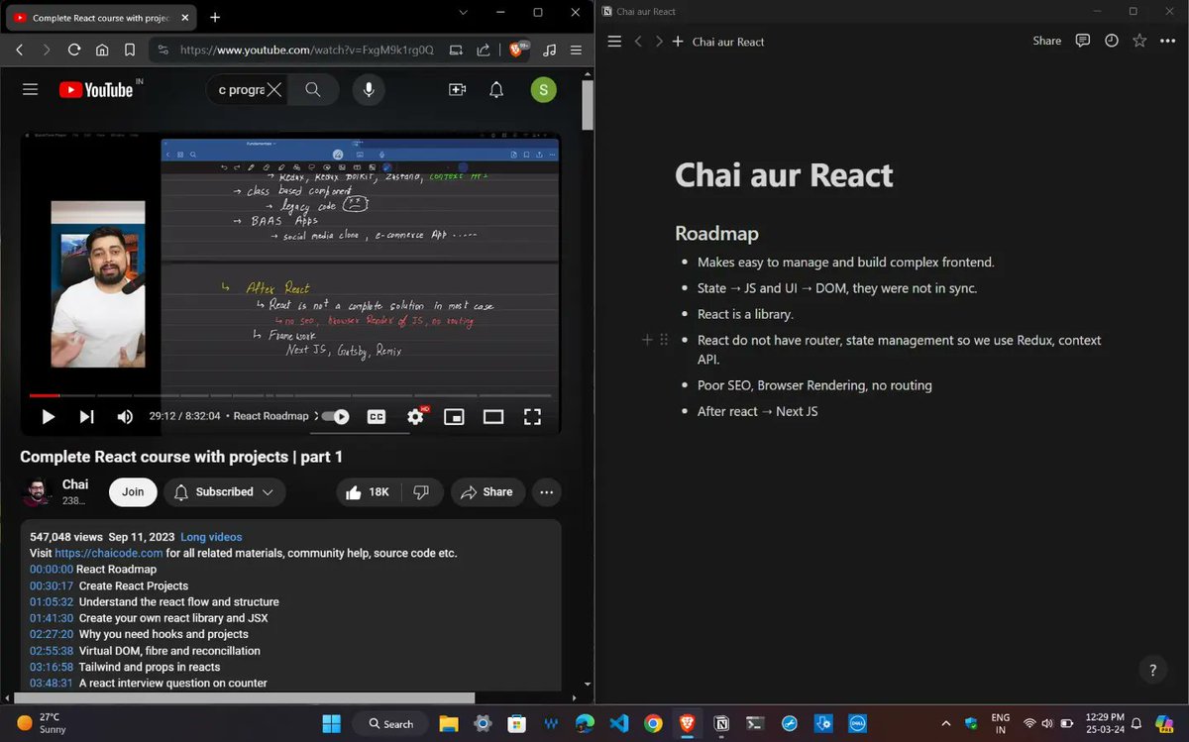Open Notion sidebar hamburger menu

pos(614,42)
